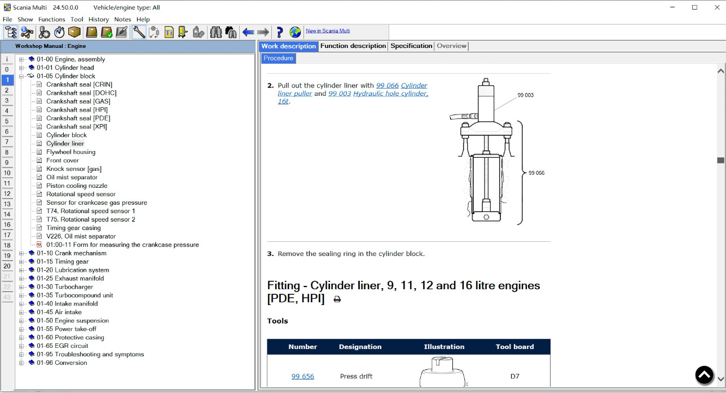Viewport: 726px width, 393px height.
Task: Switch to the Specification tab
Action: 411,46
